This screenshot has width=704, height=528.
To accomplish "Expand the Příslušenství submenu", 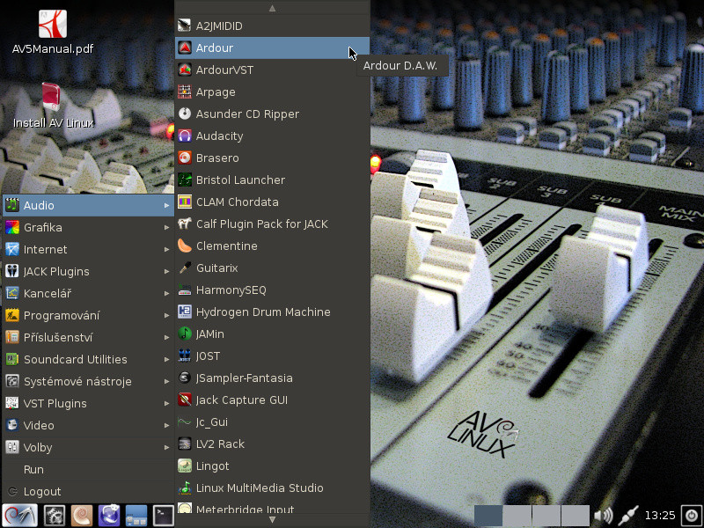I will (88, 337).
